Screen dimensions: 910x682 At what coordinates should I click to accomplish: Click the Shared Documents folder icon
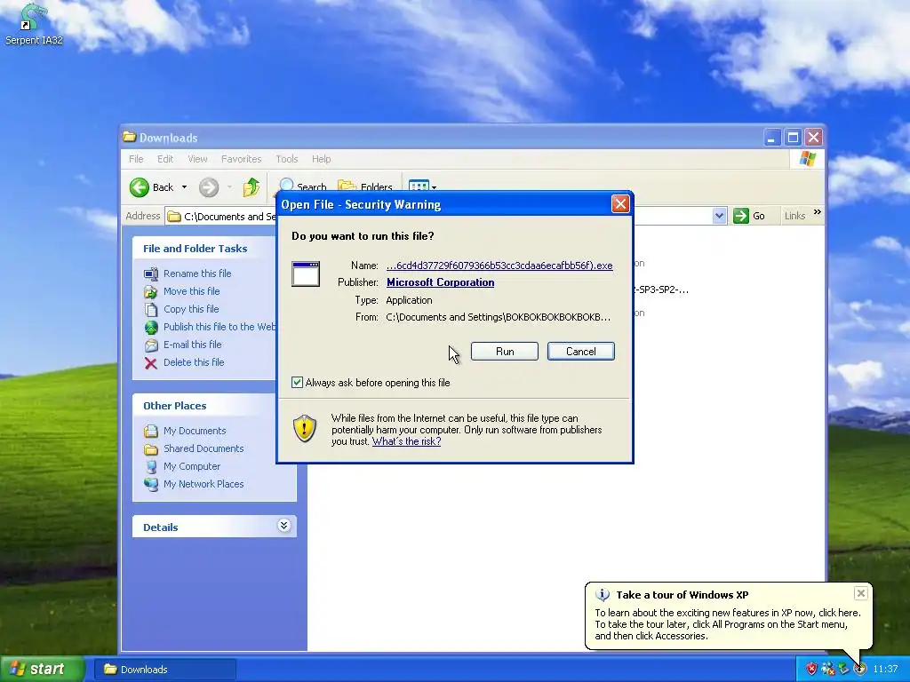[151, 448]
